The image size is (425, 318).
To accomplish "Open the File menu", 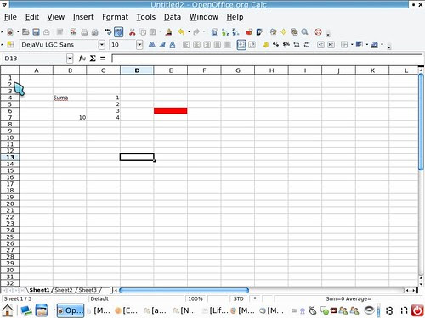I will (10, 17).
